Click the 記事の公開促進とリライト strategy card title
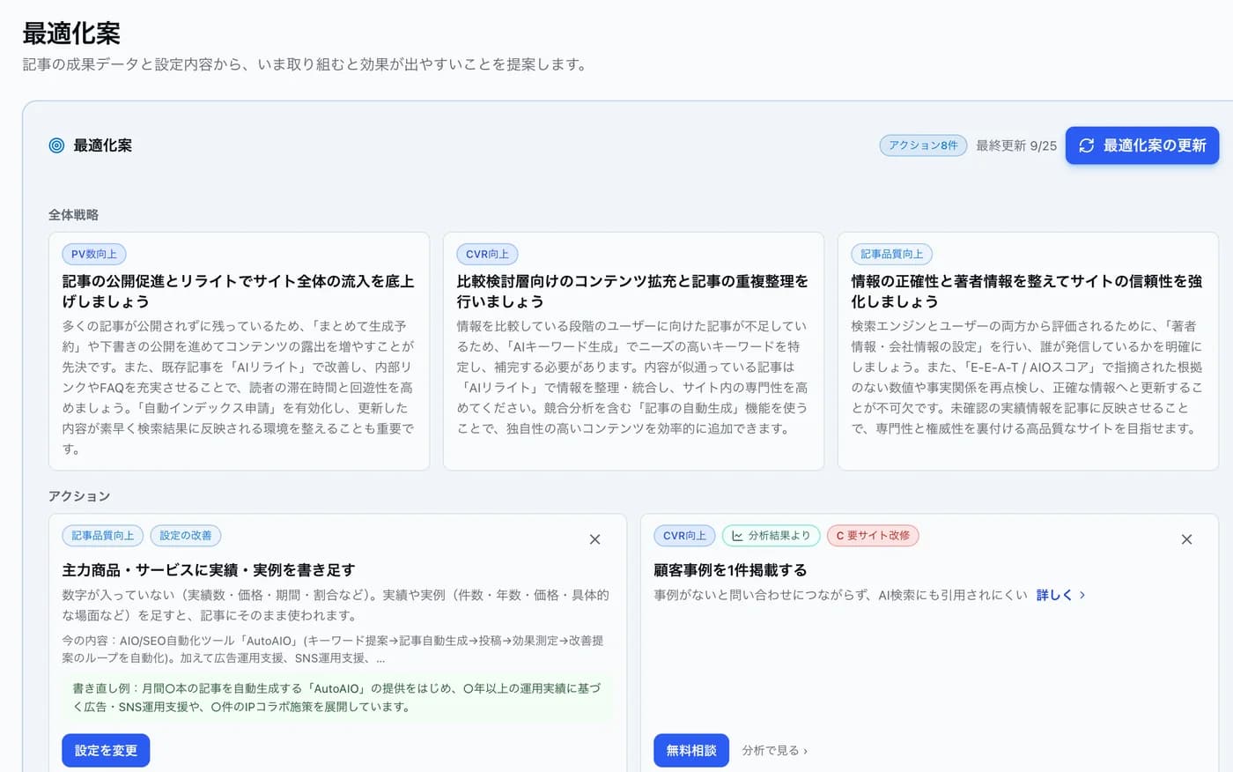The height and width of the screenshot is (772, 1233). [x=238, y=291]
